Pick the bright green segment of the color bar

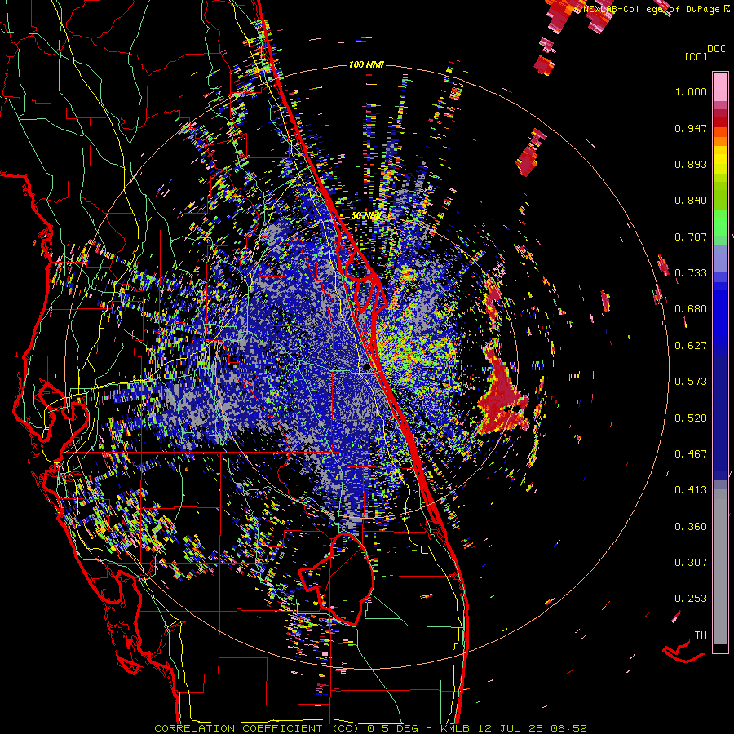coord(720,222)
